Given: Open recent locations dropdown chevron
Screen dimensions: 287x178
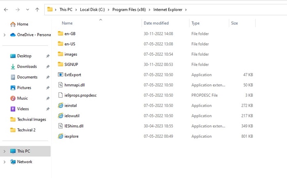Looking at the screenshot, I should (27, 10).
